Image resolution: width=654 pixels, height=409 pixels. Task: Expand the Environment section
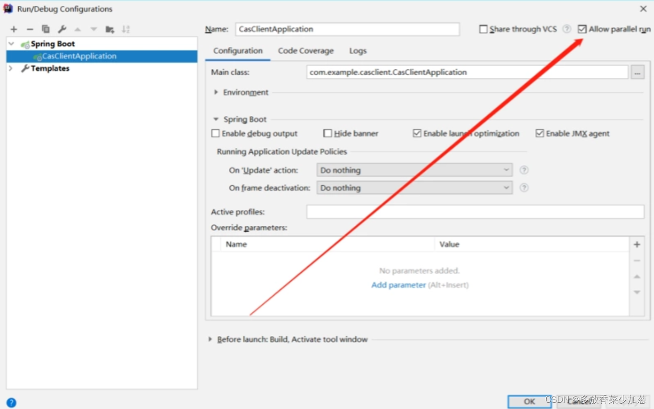[x=216, y=92]
